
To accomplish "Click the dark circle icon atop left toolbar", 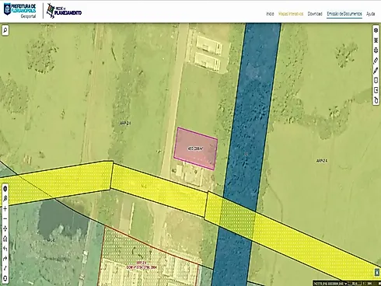I will click(5, 189).
